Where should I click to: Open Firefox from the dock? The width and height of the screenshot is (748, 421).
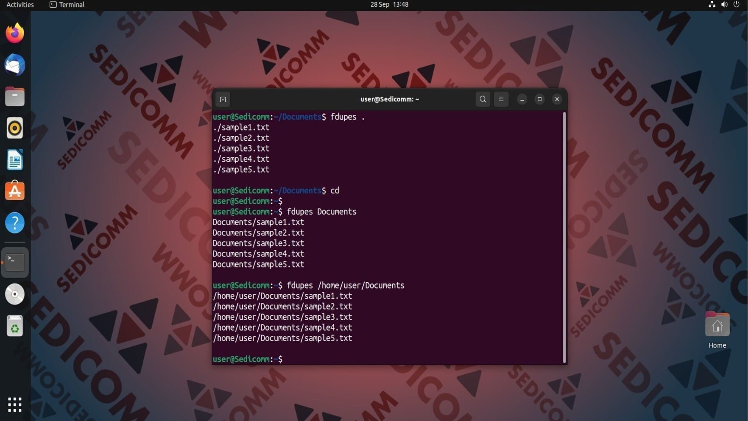coord(15,33)
